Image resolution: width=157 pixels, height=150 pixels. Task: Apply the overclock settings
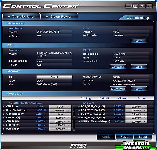point(106,137)
